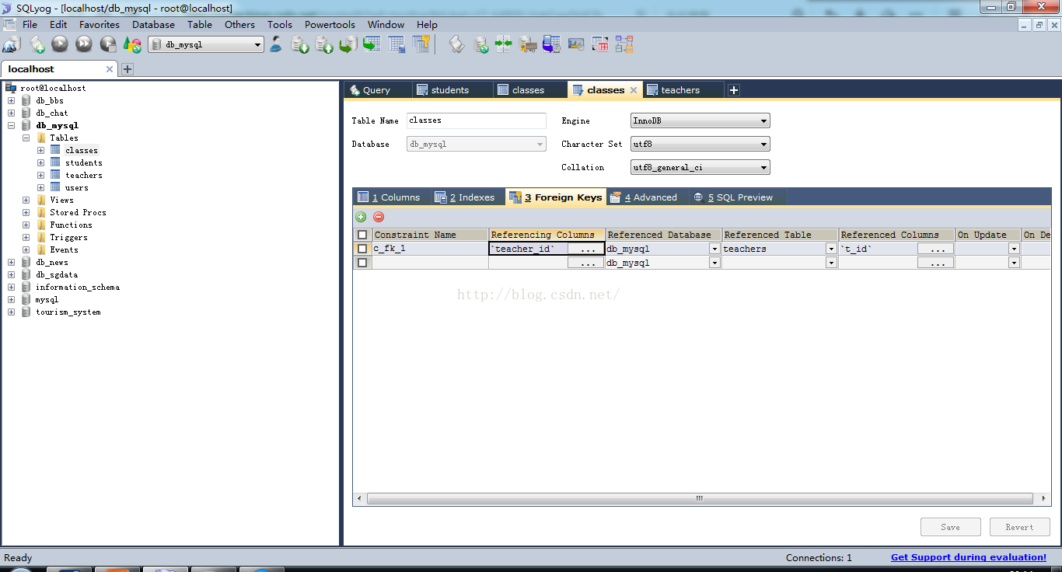Image resolution: width=1062 pixels, height=572 pixels.
Task: Close the active classes tab
Action: [x=634, y=90]
